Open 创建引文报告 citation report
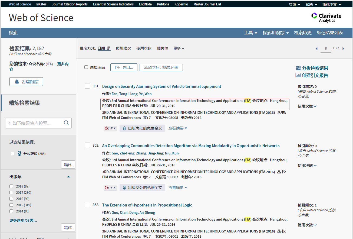The width and height of the screenshot is (353, 239). tap(312, 75)
